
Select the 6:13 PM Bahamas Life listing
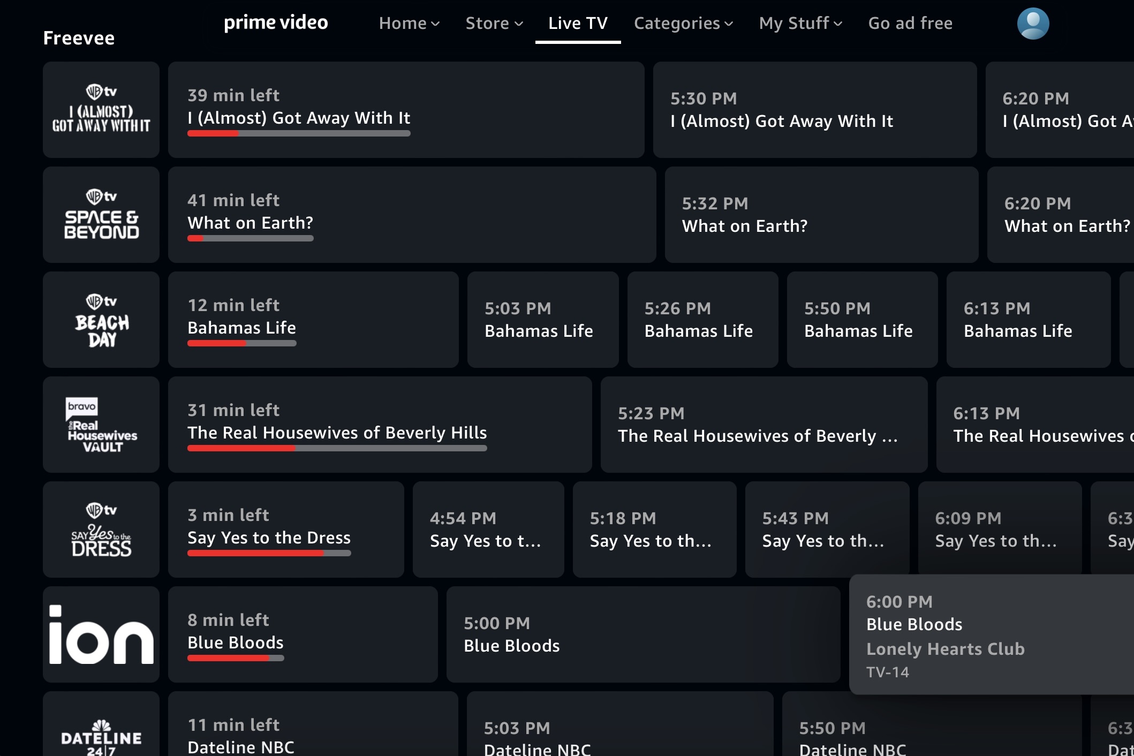coord(1029,320)
